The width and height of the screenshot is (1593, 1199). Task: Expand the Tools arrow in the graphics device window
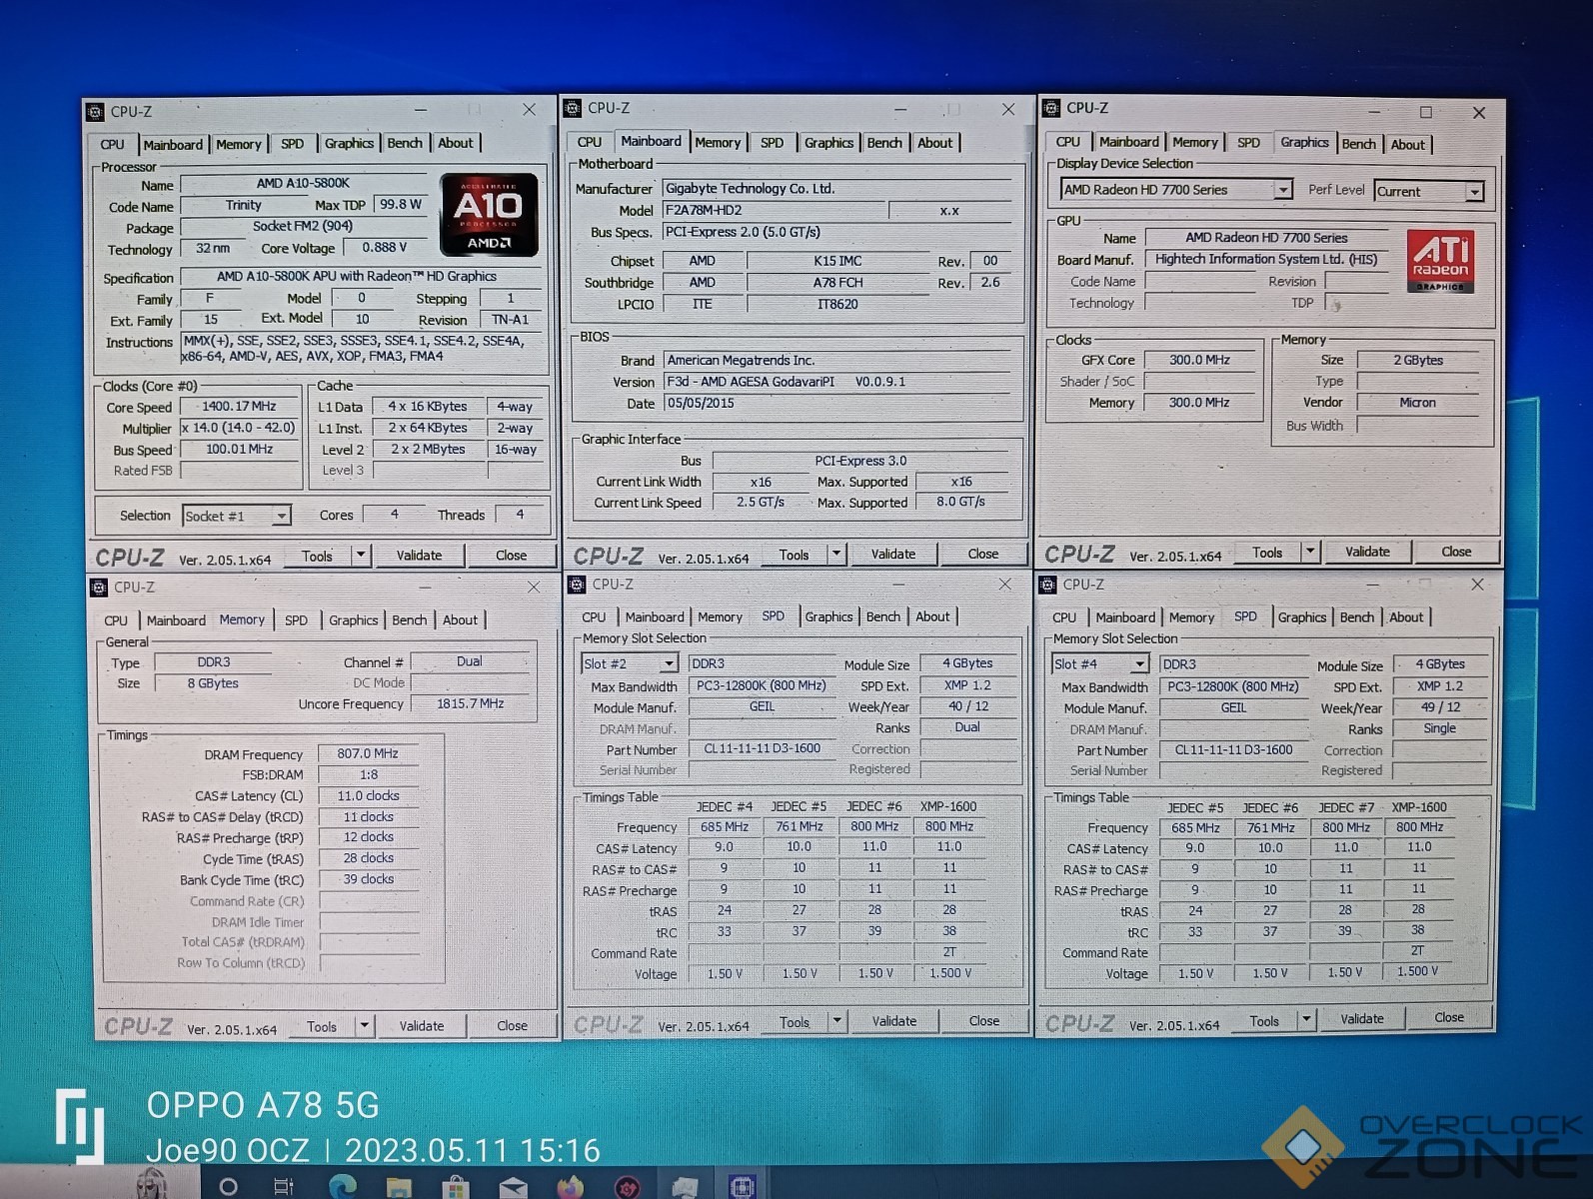pyautogui.click(x=1310, y=552)
